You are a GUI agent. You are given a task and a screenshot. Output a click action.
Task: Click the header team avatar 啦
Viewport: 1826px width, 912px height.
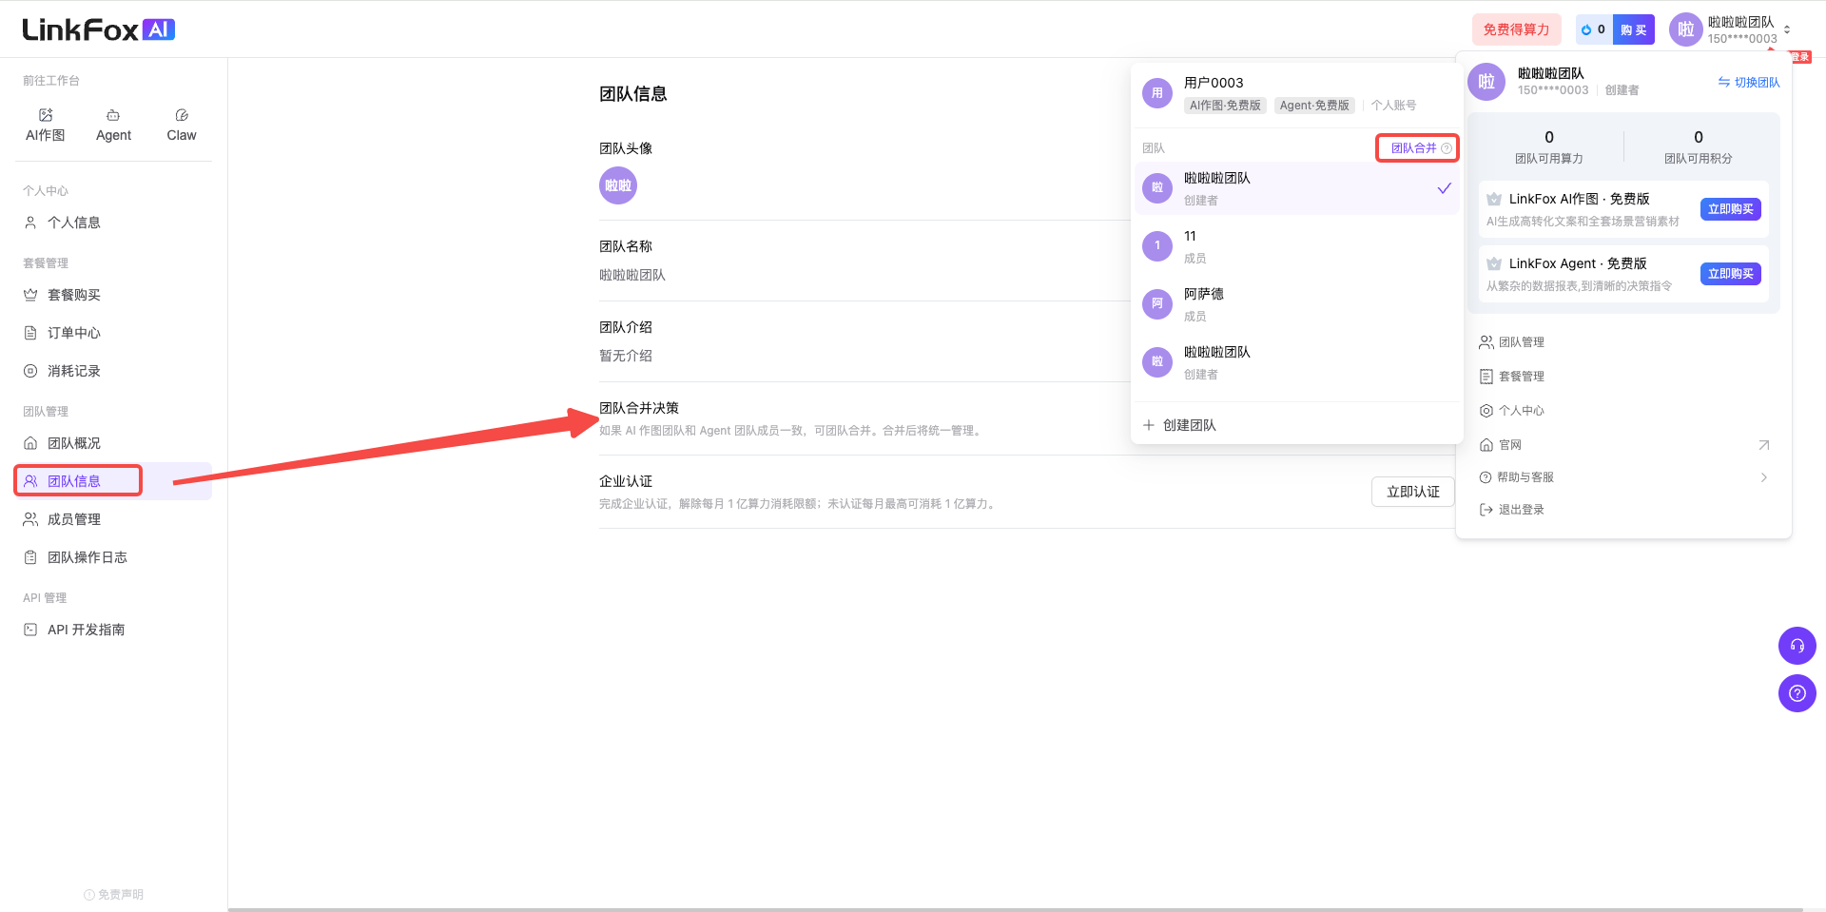point(1685,29)
